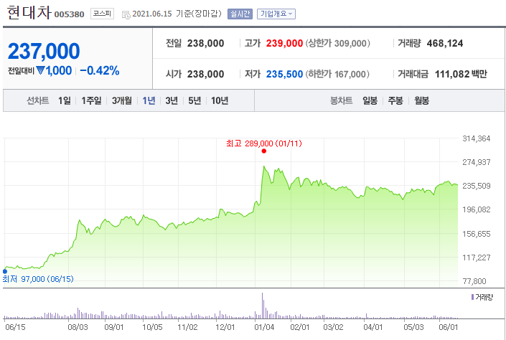This screenshot has width=506, height=340.
Task: Click the 235,509 y-axis label
Action: pyautogui.click(x=477, y=186)
